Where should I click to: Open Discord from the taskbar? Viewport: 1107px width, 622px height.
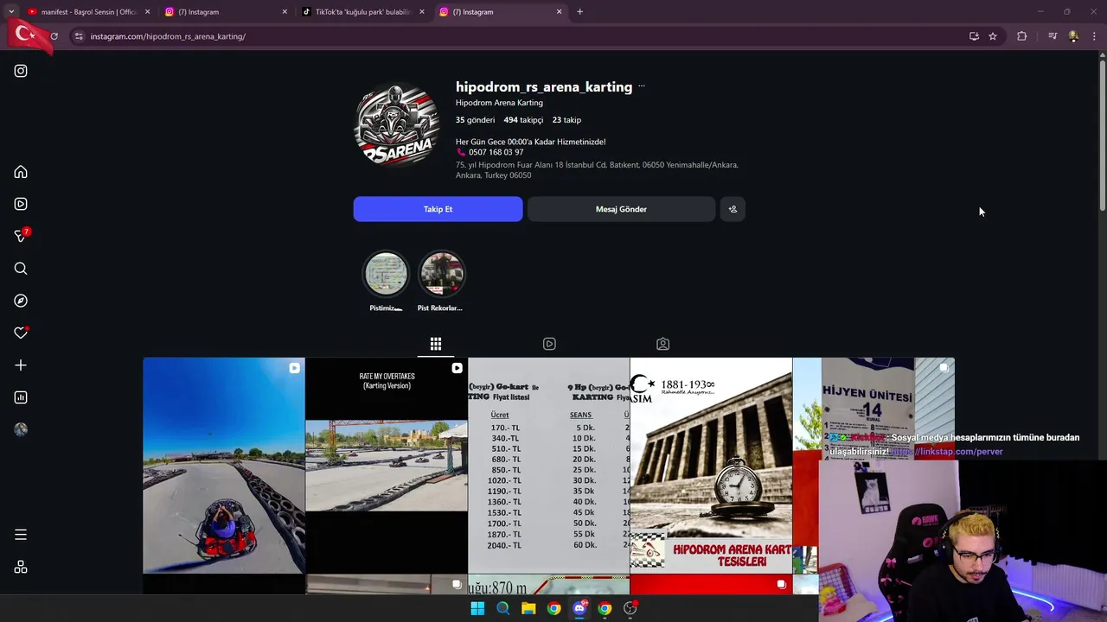click(579, 608)
